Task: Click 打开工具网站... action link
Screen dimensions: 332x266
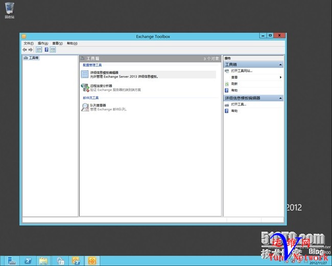Action: [242, 71]
